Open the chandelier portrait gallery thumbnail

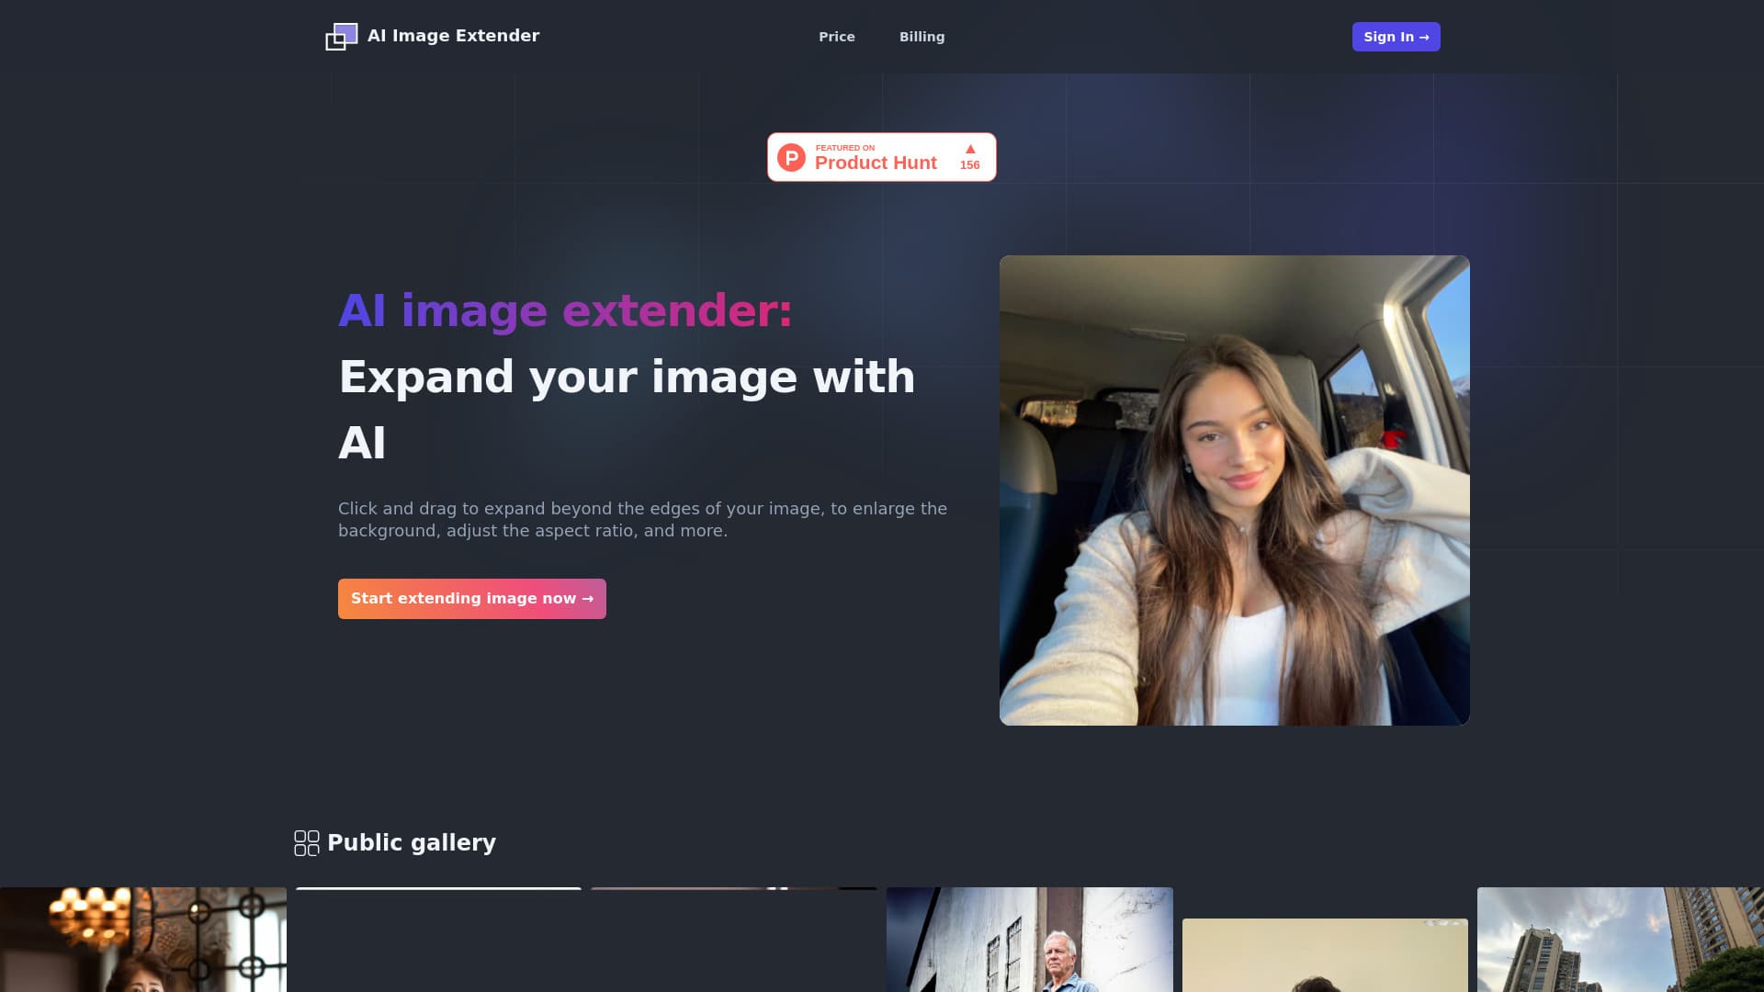[x=143, y=939]
